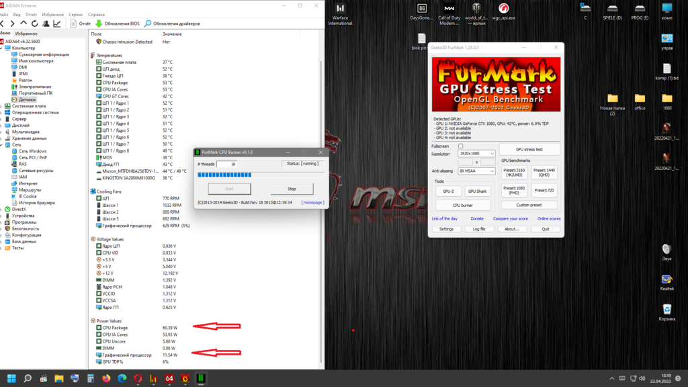Refresh the AIDA64 sensor page
688x387 pixels.
point(35,24)
